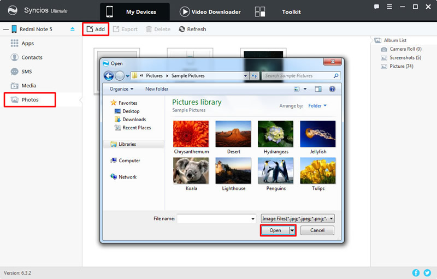
Task: Open the Picture (74) album
Action: click(x=397, y=66)
